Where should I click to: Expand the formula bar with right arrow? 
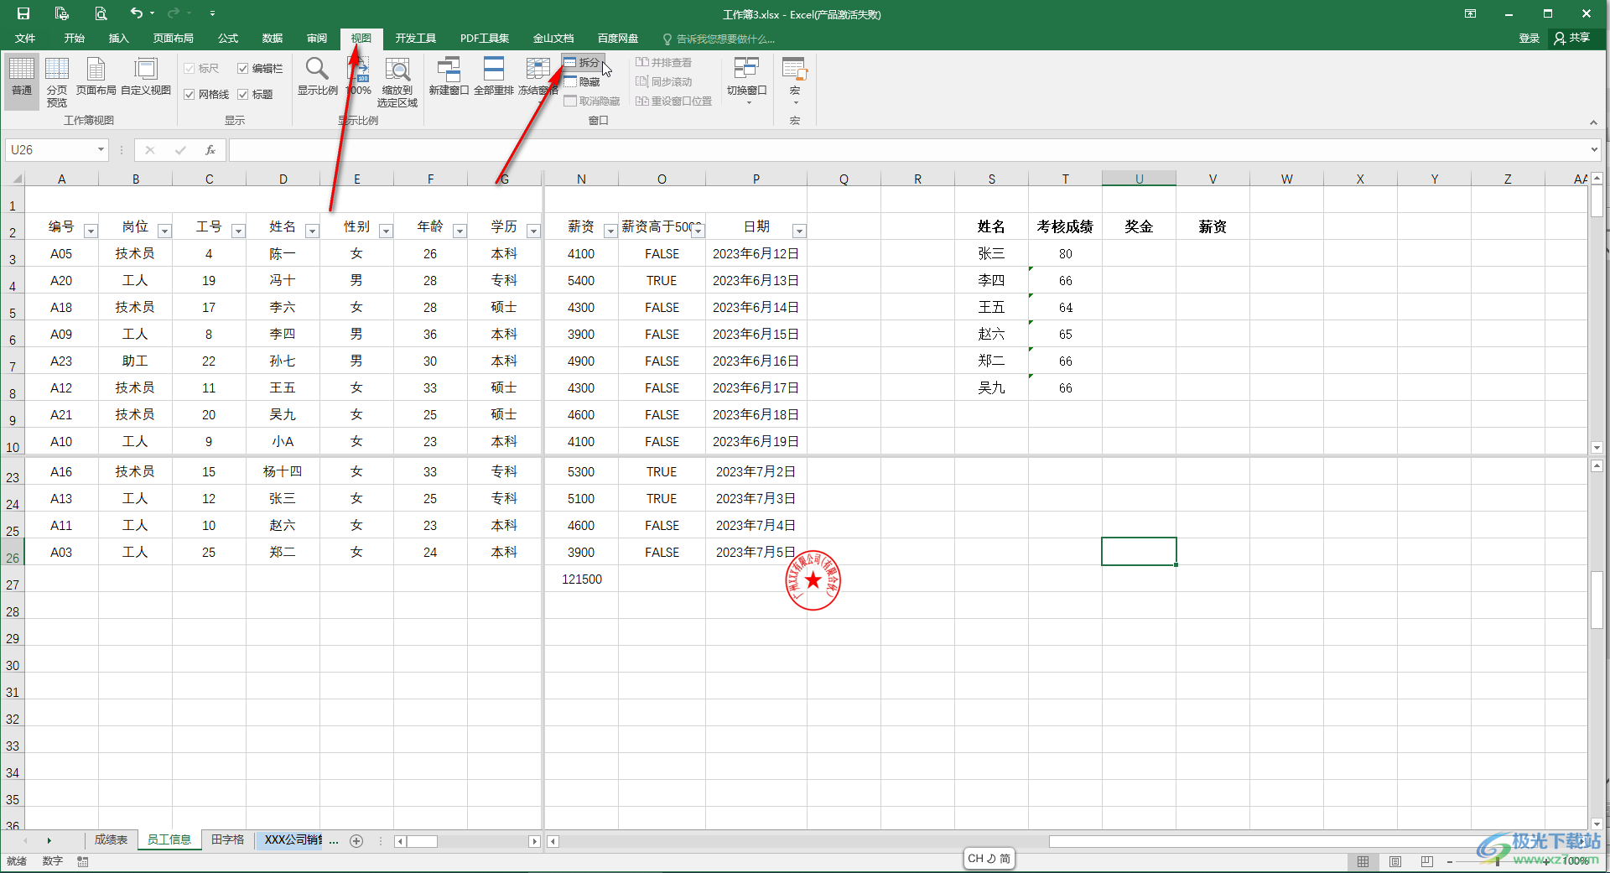click(x=1594, y=150)
